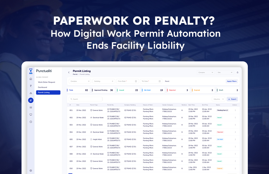Filter by On Hold status card
The width and height of the screenshot is (269, 174).
153,90
